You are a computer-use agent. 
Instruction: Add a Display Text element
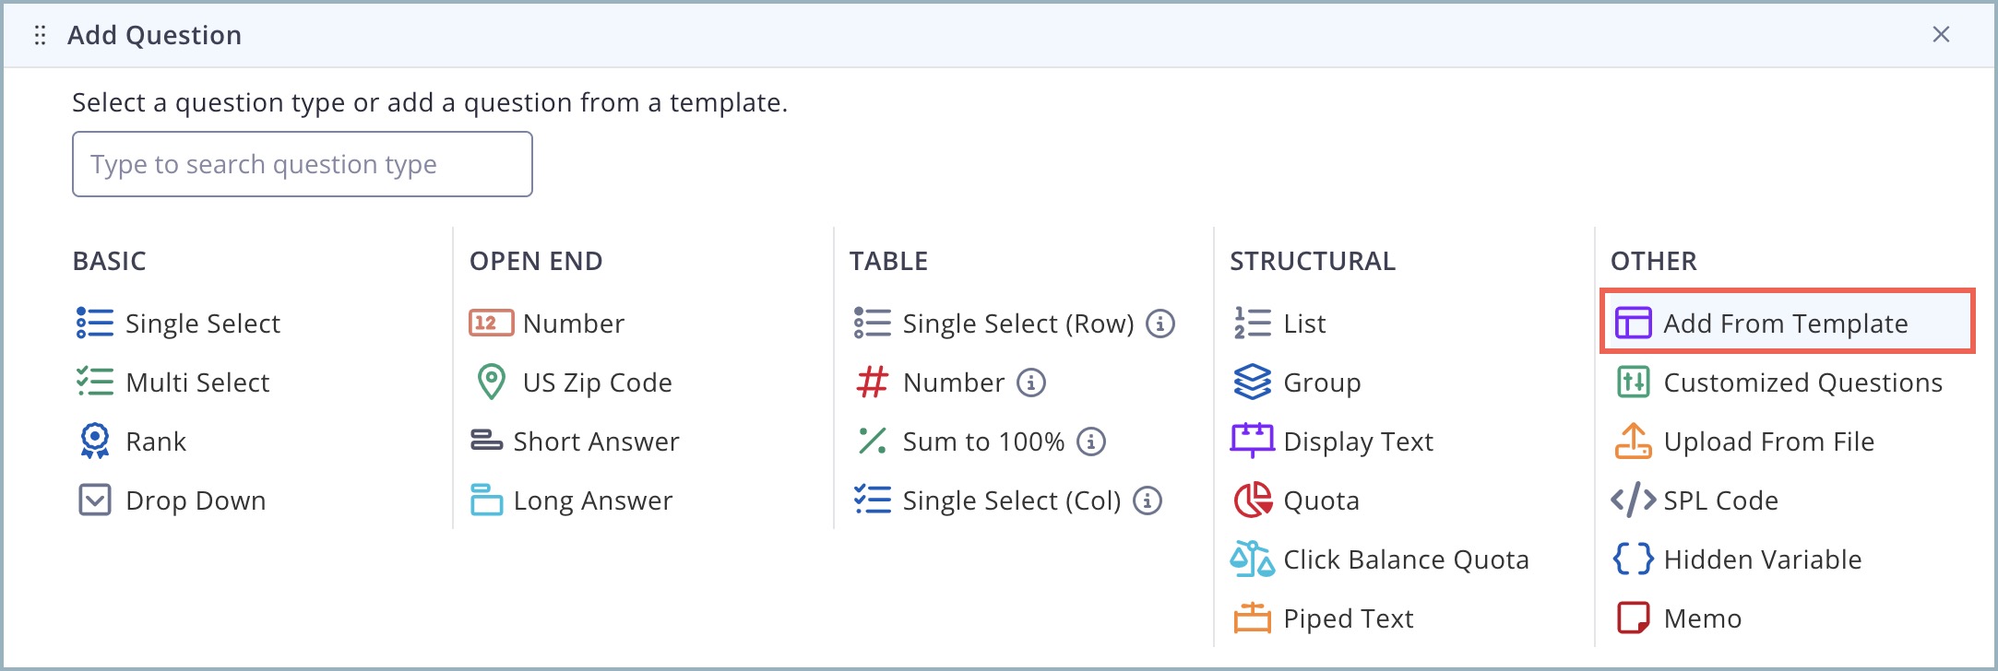1358,441
